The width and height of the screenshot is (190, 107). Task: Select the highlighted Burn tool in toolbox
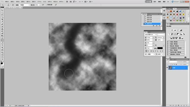2,40
